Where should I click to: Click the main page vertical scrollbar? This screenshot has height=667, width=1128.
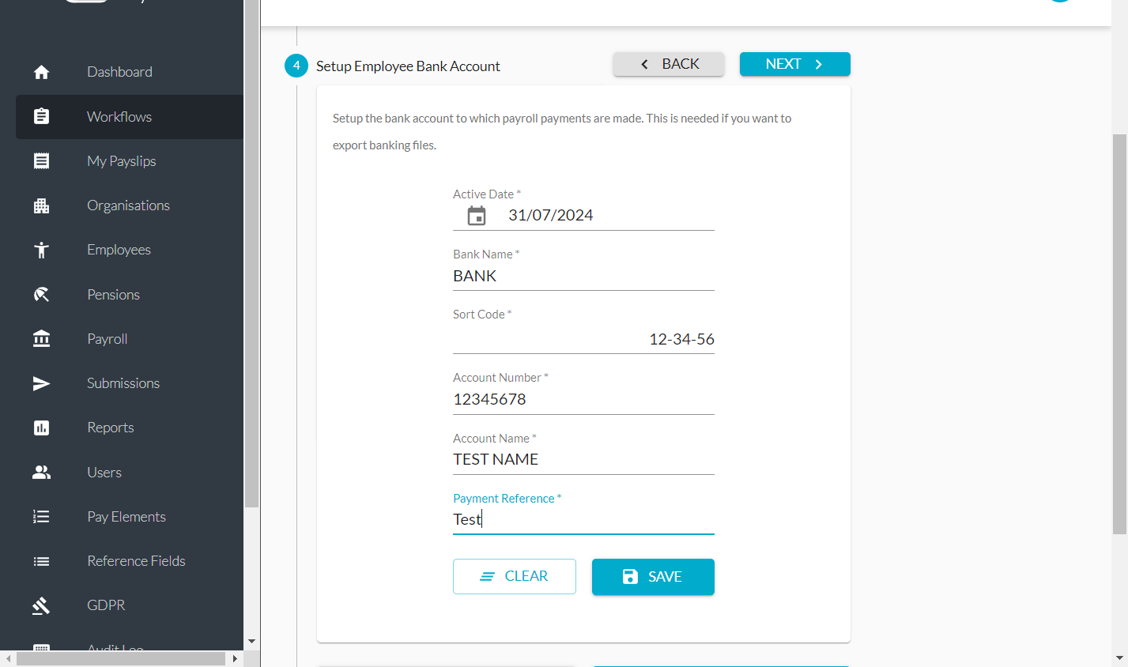point(1119,333)
